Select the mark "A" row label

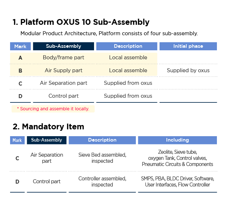pyautogui.click(x=20, y=58)
